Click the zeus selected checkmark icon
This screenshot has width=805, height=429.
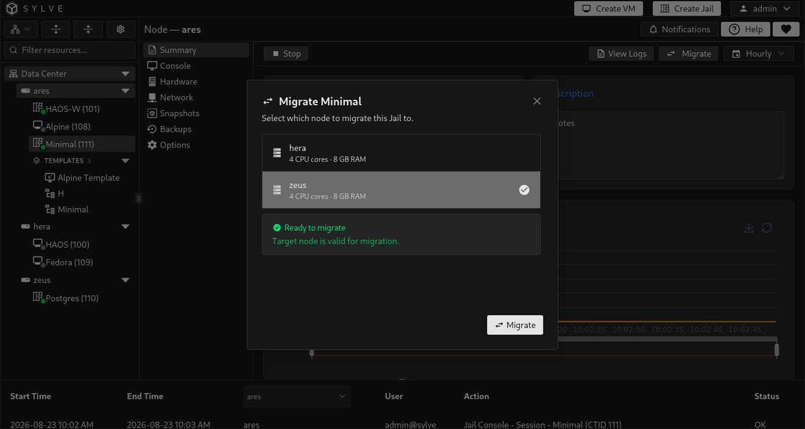(x=524, y=190)
